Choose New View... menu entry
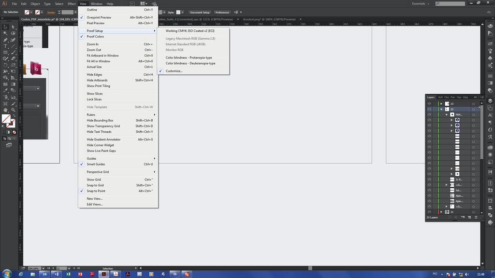Screen dimensions: 495x278 tap(118, 198)
